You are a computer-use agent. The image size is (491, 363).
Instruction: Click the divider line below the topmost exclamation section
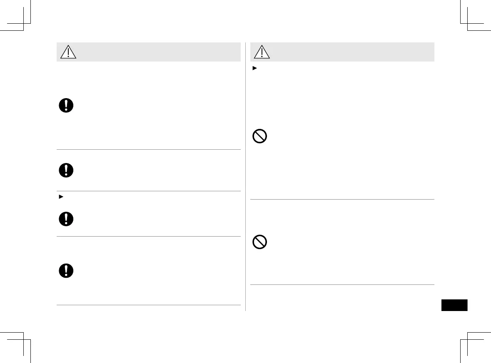pos(149,149)
